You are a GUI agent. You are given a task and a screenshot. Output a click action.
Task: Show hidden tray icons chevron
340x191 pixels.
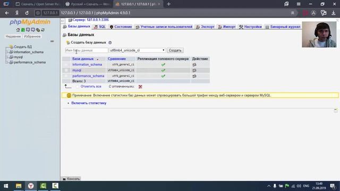point(269,186)
